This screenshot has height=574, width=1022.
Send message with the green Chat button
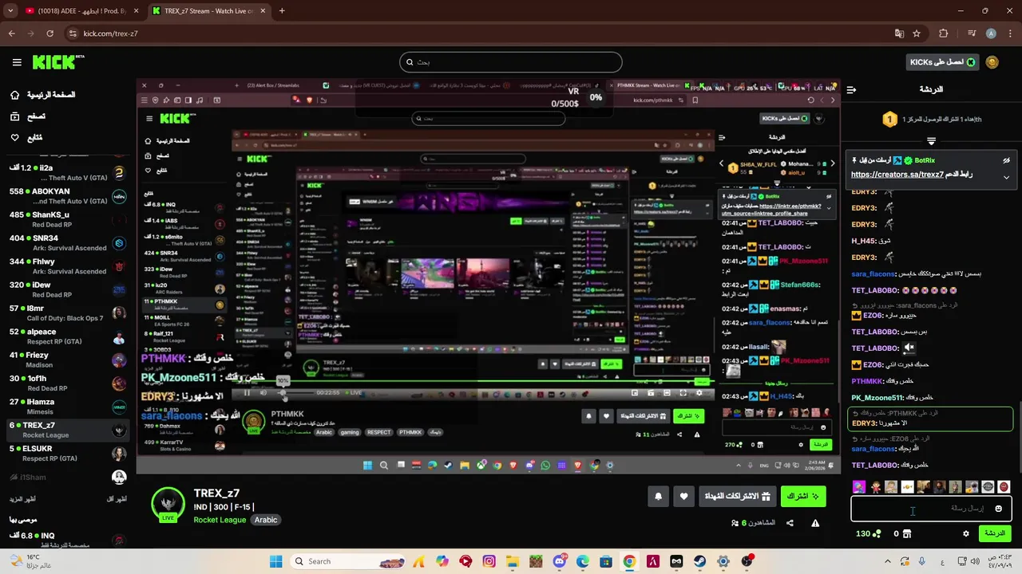click(995, 533)
